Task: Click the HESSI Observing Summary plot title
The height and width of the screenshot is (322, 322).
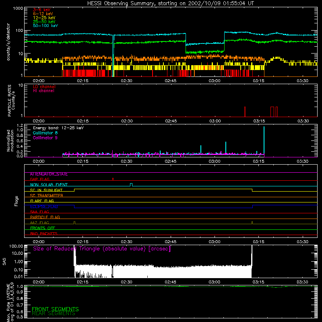Action: (171, 4)
